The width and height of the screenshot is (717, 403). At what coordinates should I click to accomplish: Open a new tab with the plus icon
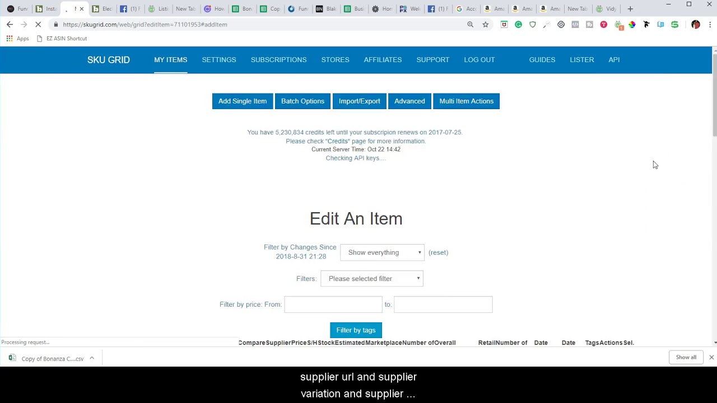click(630, 9)
